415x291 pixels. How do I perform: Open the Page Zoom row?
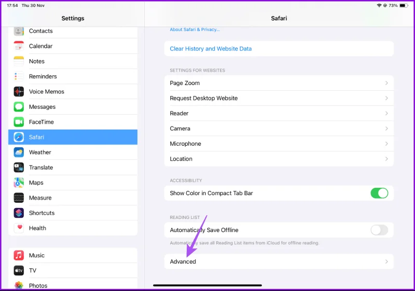click(x=279, y=83)
